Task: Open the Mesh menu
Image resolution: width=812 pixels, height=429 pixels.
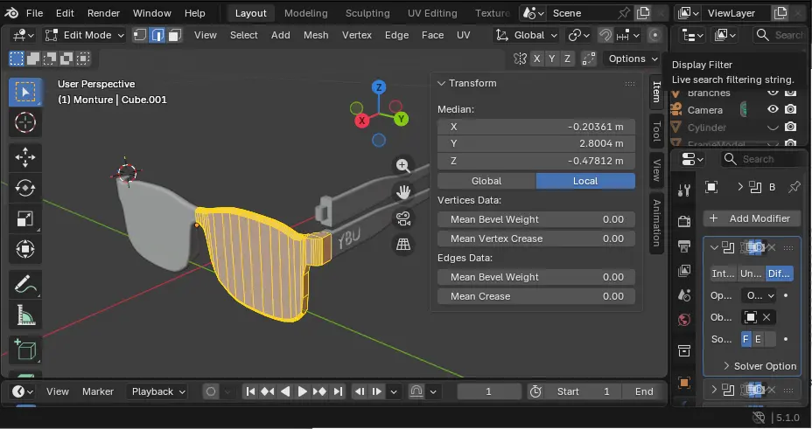Action: [316, 35]
